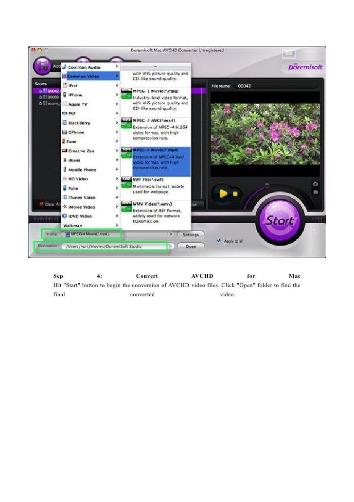Stop the preview playback

coord(235,193)
